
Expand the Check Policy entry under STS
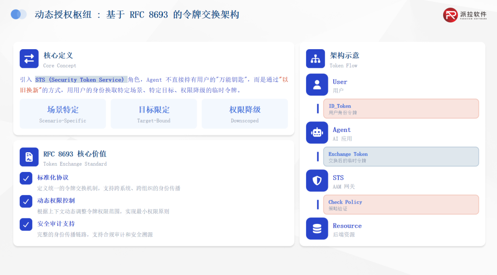pos(401,204)
